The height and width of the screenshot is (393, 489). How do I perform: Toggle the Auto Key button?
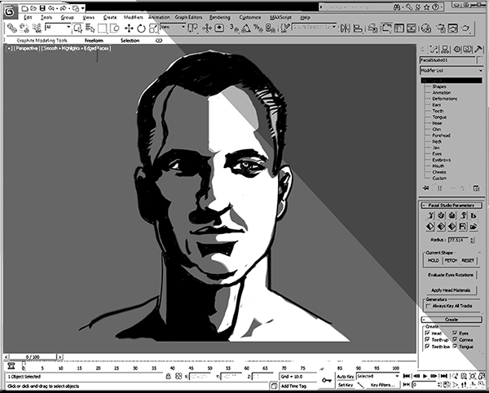pyautogui.click(x=345, y=376)
